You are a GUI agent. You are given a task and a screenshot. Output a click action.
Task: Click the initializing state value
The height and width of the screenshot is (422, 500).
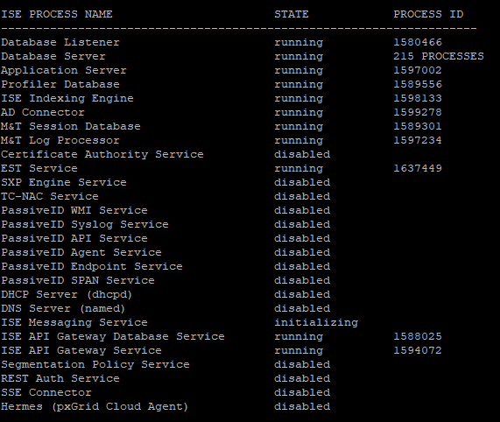pos(316,323)
